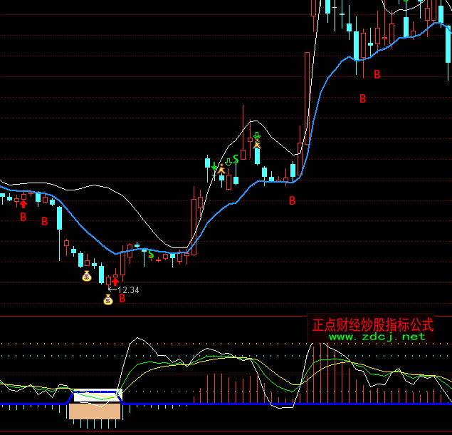The width and height of the screenshot is (452, 435).
Task: Click the beige block in indicator panel
Action: click(x=95, y=411)
